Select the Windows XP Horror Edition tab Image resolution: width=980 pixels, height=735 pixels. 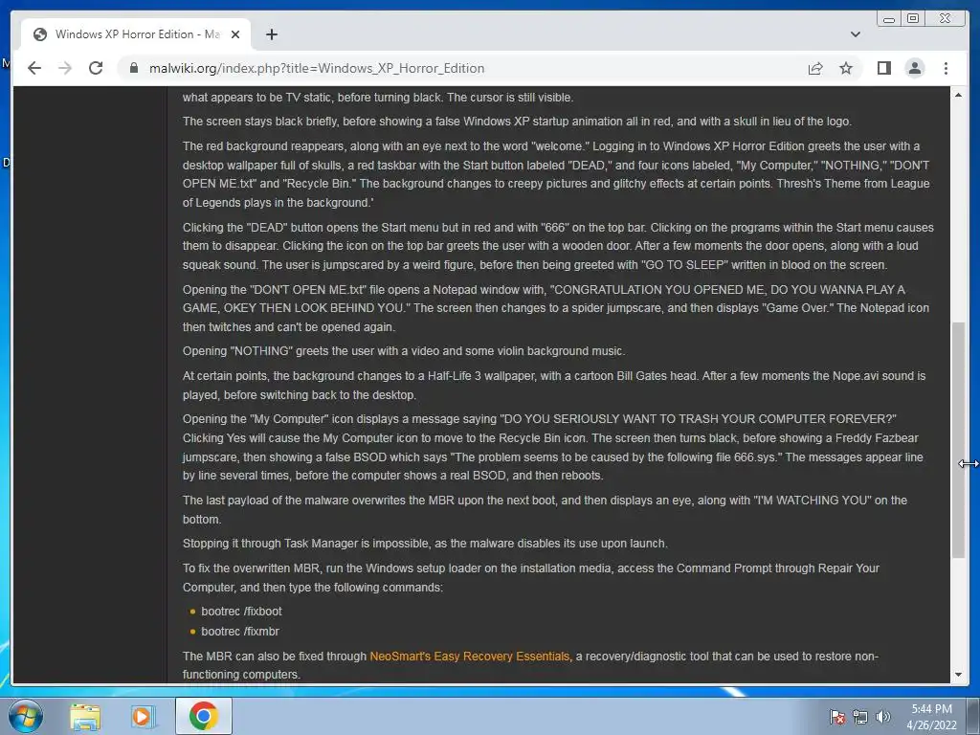point(136,34)
